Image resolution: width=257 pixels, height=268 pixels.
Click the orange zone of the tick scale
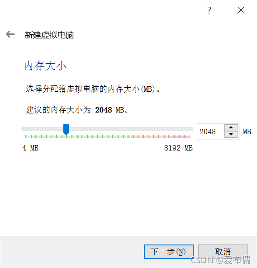tap(150, 137)
